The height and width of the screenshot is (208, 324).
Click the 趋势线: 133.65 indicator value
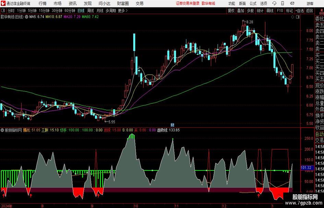(x=168, y=130)
